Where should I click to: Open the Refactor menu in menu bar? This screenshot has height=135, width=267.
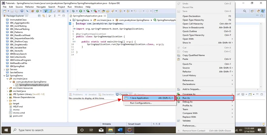click(29, 7)
